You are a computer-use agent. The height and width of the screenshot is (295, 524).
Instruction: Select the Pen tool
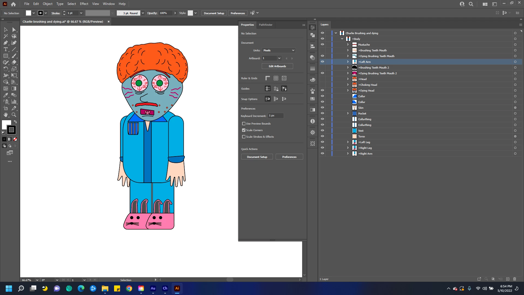(x=5, y=43)
